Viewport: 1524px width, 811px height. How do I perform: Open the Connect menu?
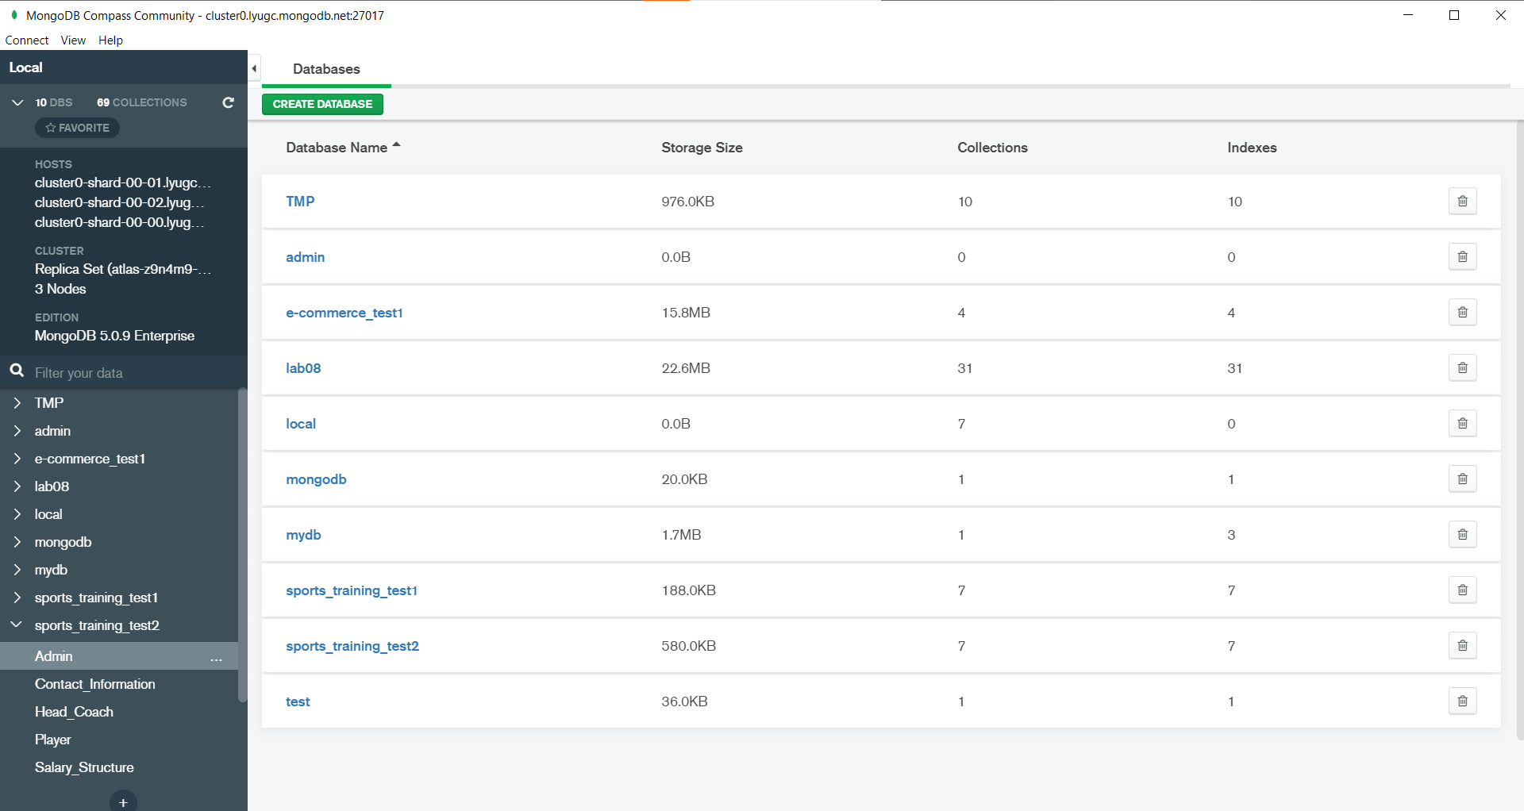[x=27, y=40]
